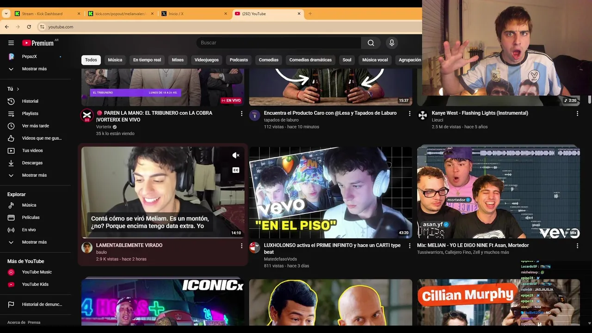Image resolution: width=592 pixels, height=333 pixels.
Task: Select the En tiempo real chip
Action: pyautogui.click(x=147, y=60)
